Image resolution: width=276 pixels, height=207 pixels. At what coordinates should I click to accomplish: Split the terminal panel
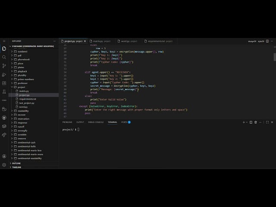coord(251,122)
